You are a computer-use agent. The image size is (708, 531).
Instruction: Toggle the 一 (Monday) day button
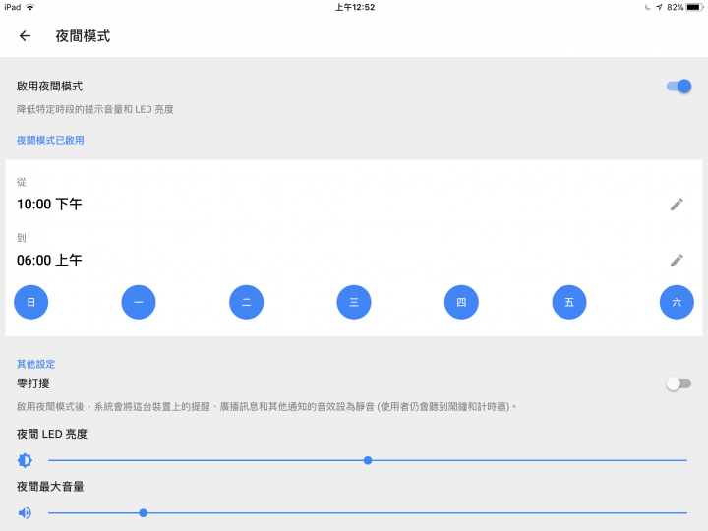[139, 302]
